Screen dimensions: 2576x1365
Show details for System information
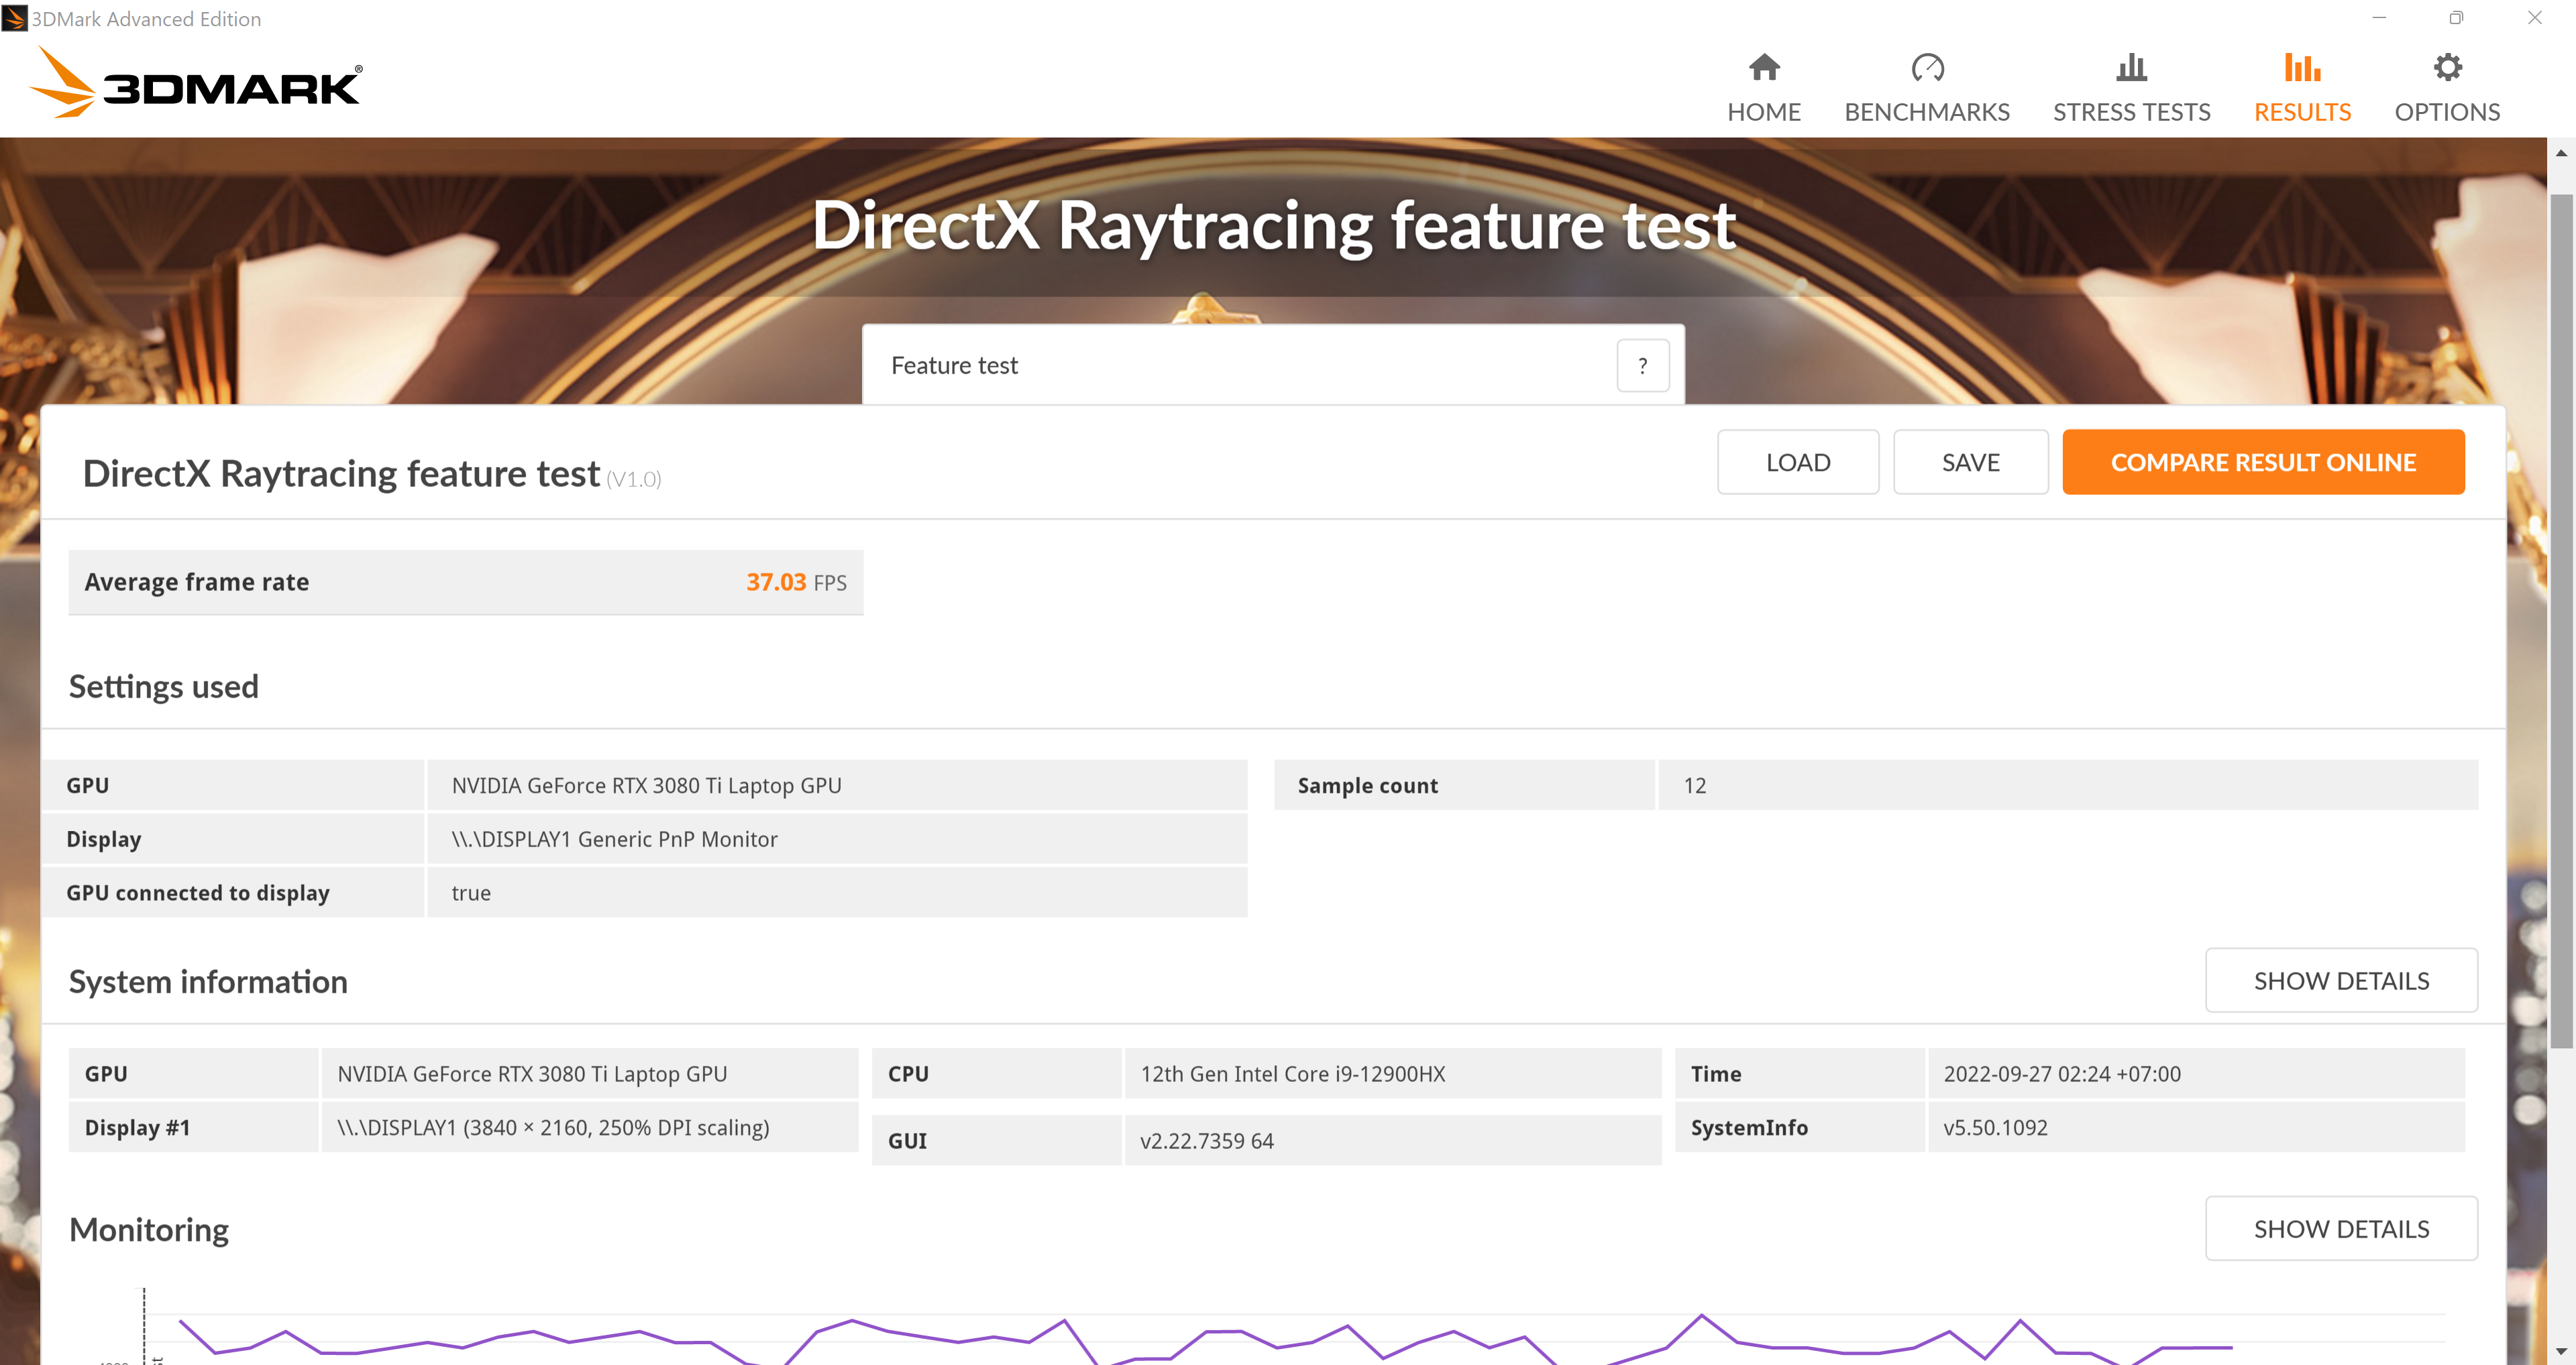tap(2341, 980)
